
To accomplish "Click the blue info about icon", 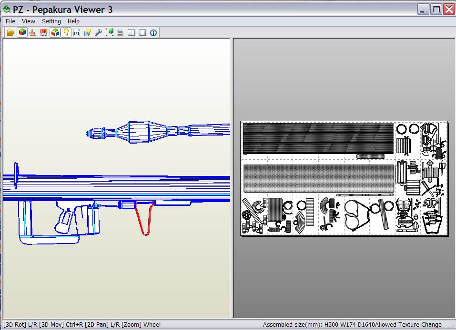I will (x=153, y=32).
